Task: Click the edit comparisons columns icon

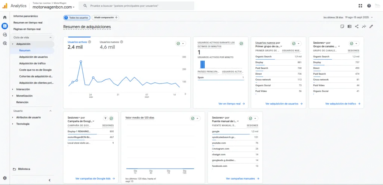Action: tap(350, 26)
